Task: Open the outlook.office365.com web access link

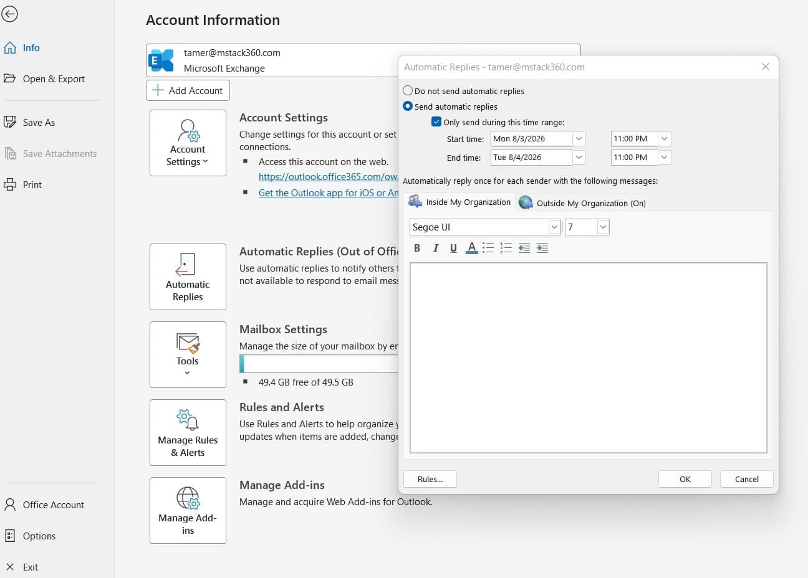Action: click(328, 177)
